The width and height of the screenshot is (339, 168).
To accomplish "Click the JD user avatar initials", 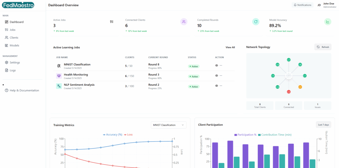I will [319, 5].
